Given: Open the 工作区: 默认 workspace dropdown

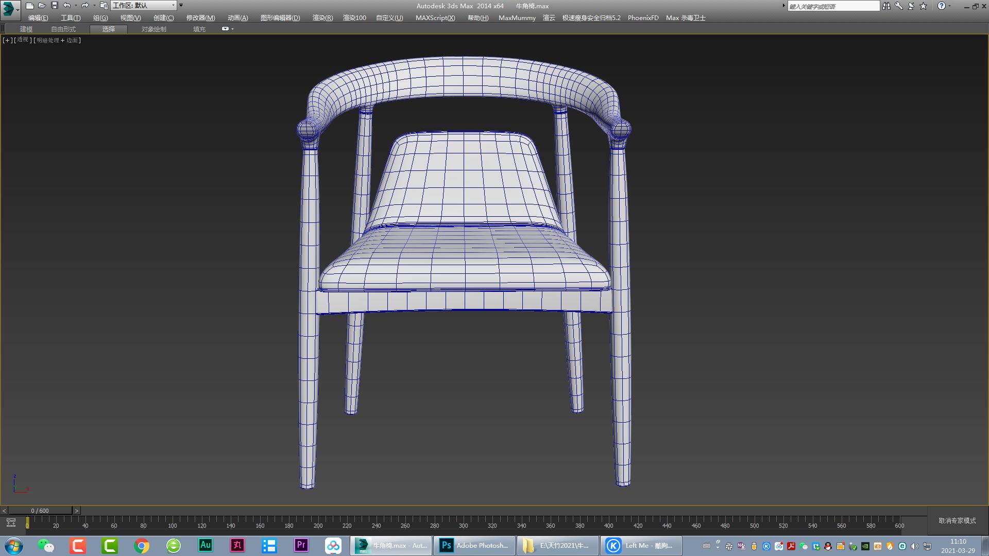Looking at the screenshot, I should coord(143,6).
